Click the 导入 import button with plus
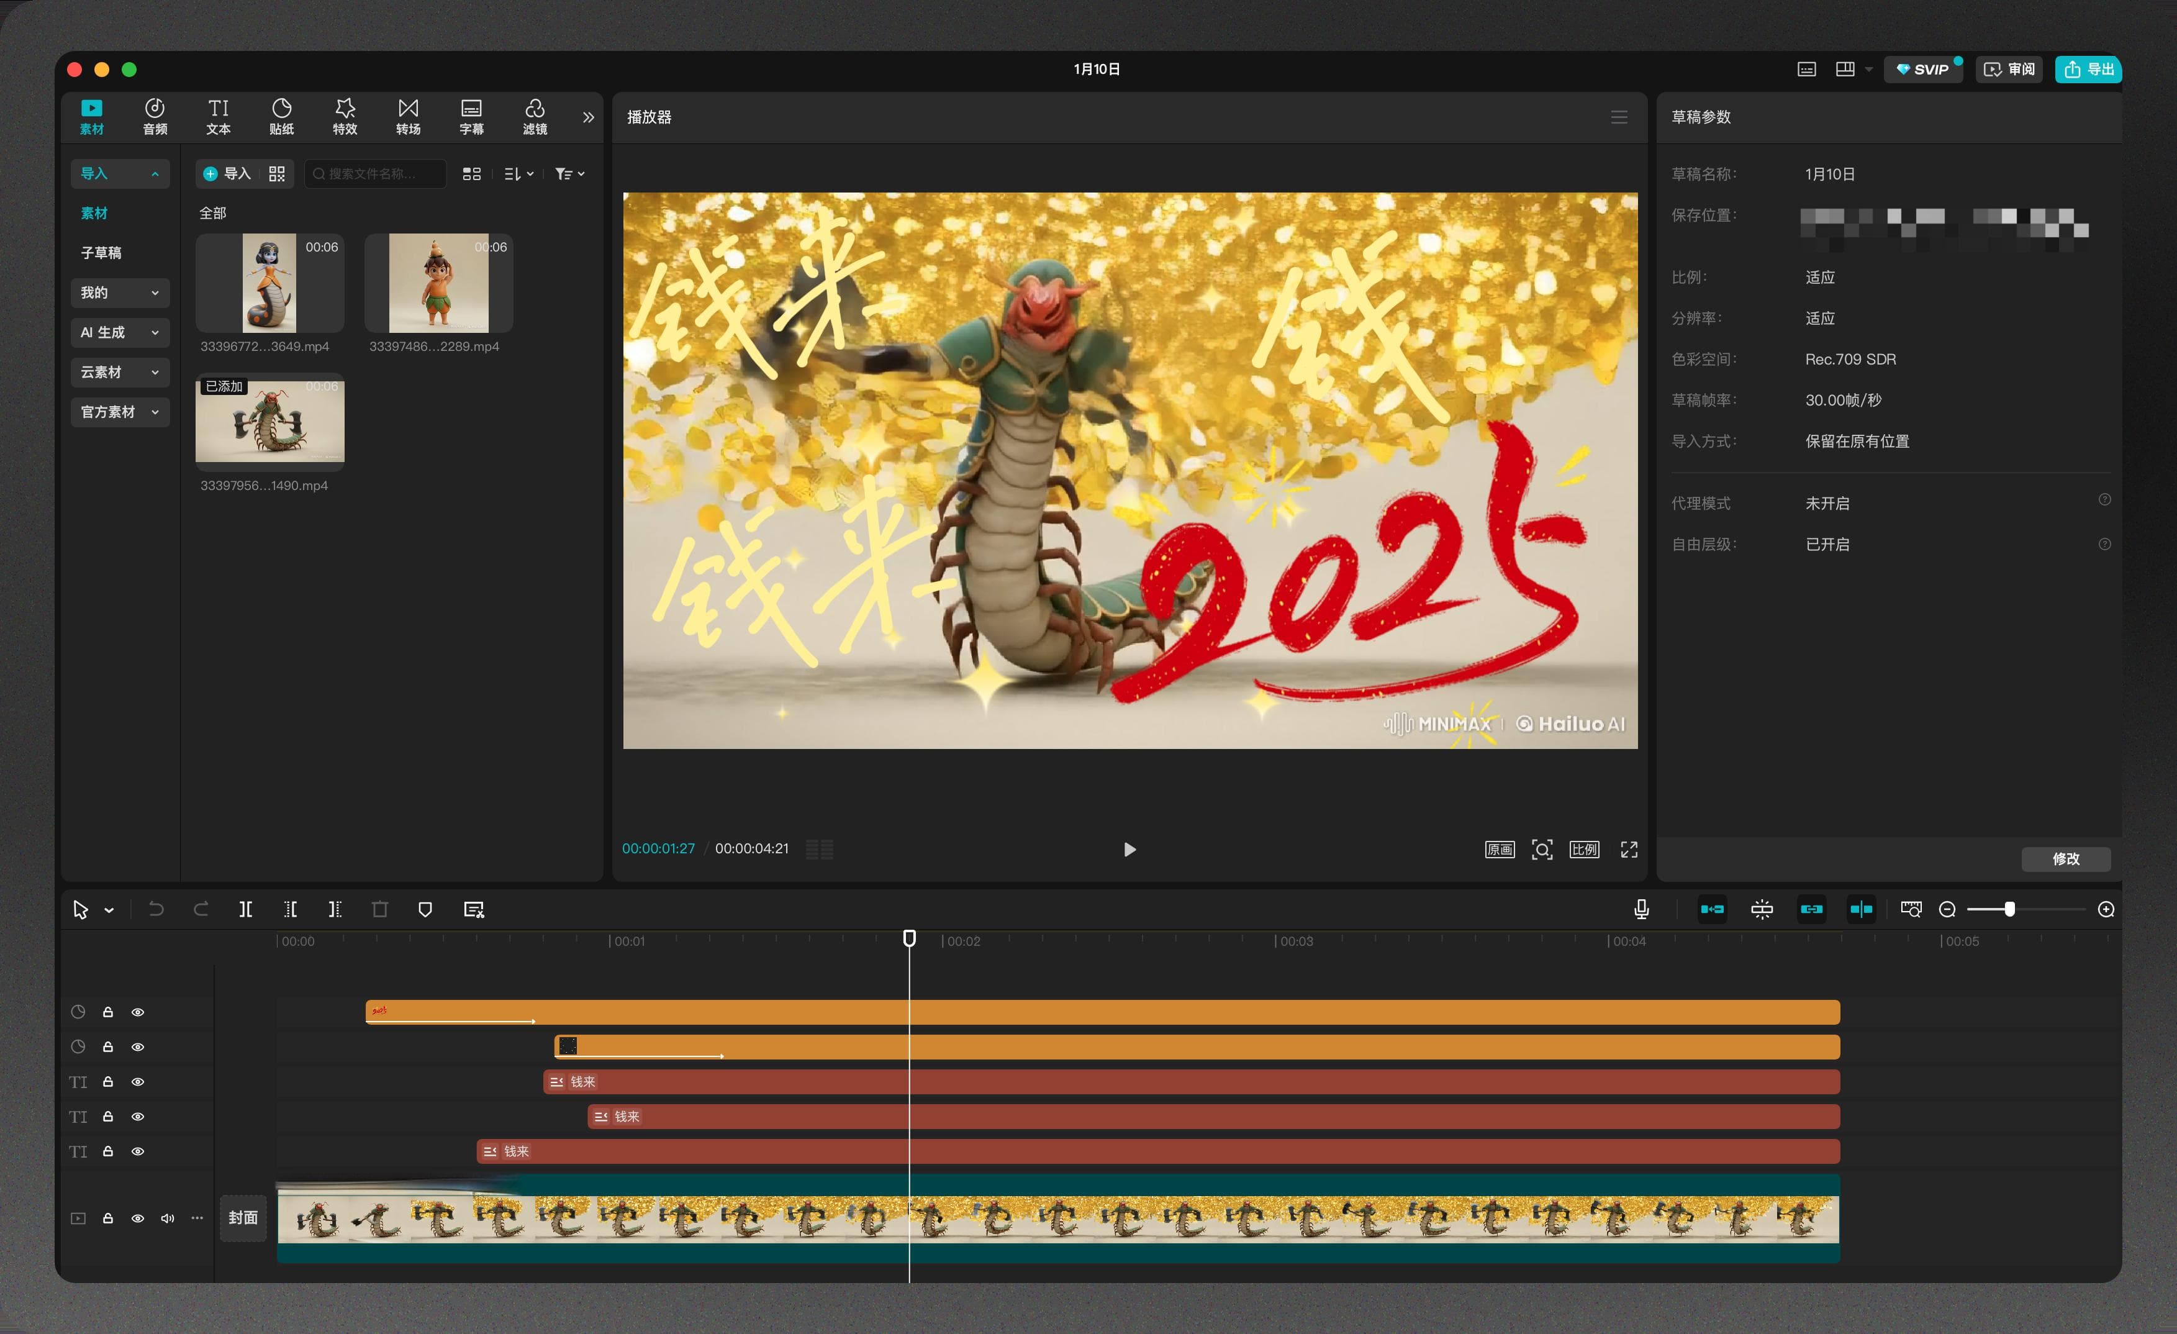 pyautogui.click(x=228, y=174)
